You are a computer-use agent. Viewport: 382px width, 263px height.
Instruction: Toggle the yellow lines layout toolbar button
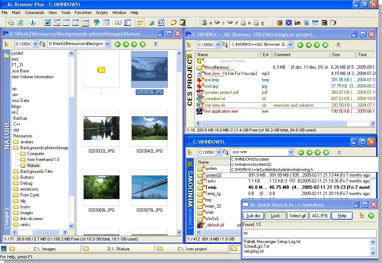click(x=140, y=23)
